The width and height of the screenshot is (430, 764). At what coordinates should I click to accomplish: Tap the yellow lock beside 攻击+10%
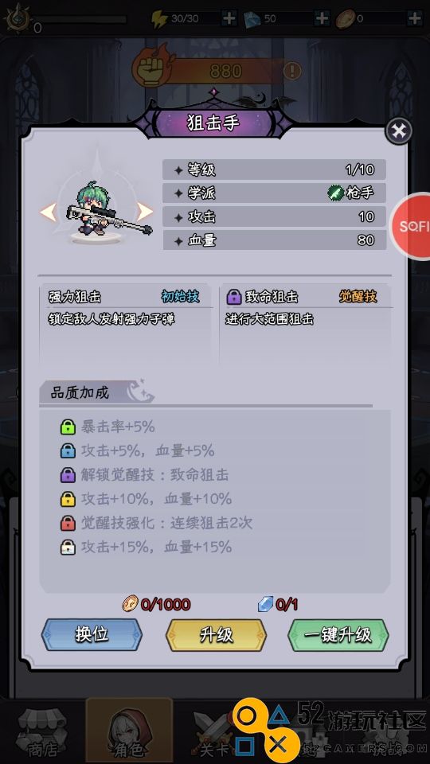(68, 499)
